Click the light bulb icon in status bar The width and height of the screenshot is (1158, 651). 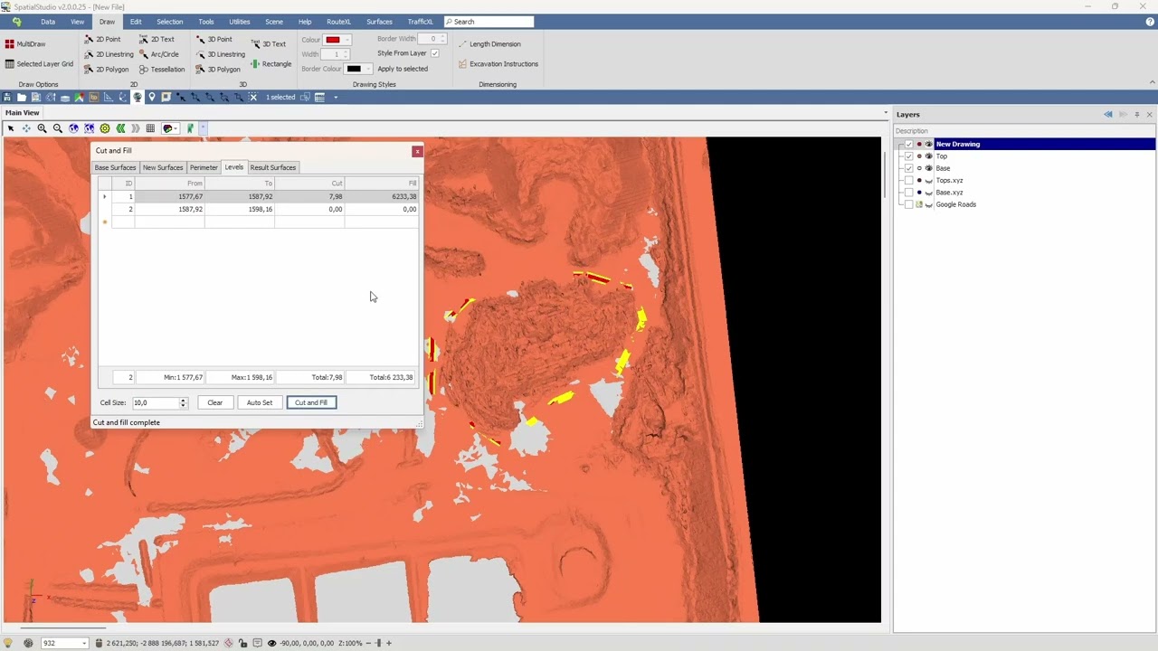(8, 643)
